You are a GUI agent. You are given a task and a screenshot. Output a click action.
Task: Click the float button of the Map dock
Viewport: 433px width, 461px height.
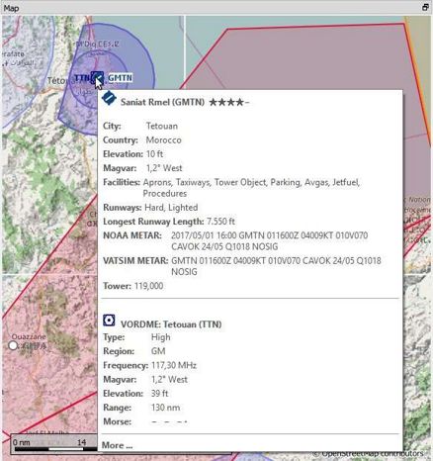pyautogui.click(x=425, y=7)
